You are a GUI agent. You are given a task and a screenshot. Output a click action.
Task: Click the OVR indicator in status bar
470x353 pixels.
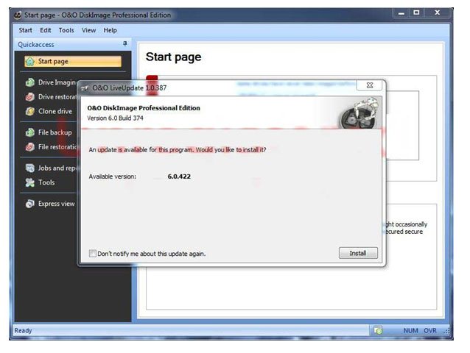click(x=430, y=330)
